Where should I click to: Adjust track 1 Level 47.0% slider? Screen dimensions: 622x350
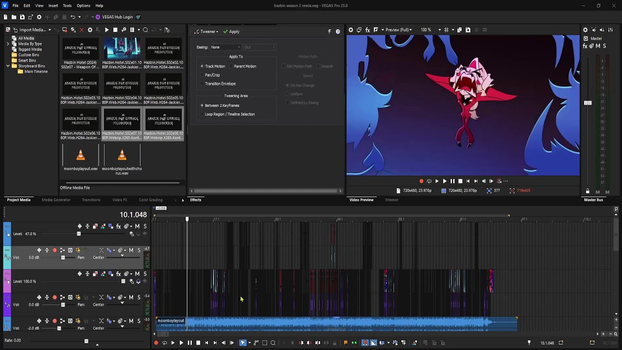coord(79,234)
